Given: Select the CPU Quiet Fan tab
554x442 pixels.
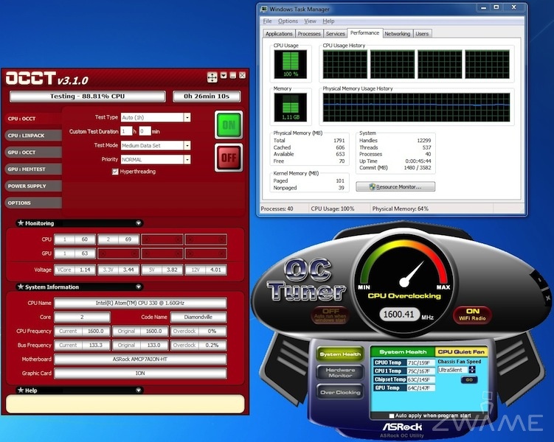Looking at the screenshot, I should click(x=461, y=351).
